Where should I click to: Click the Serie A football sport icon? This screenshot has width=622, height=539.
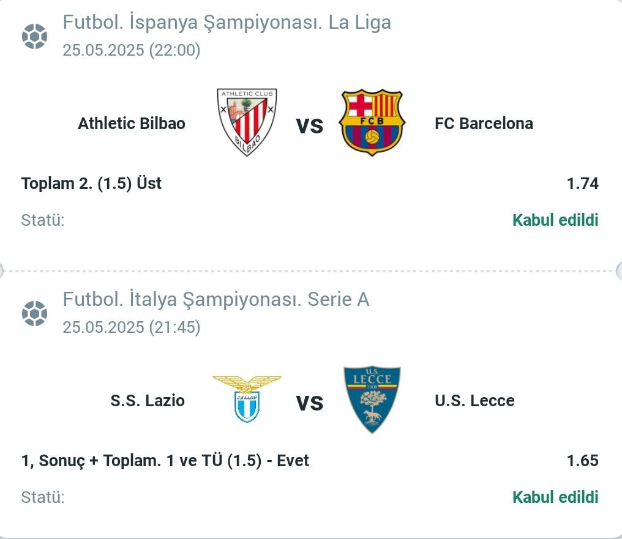click(x=34, y=313)
